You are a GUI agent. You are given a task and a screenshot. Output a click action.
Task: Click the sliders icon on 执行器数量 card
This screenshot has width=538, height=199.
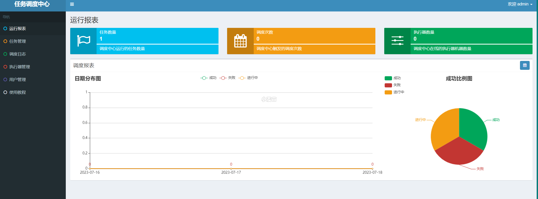pyautogui.click(x=397, y=41)
